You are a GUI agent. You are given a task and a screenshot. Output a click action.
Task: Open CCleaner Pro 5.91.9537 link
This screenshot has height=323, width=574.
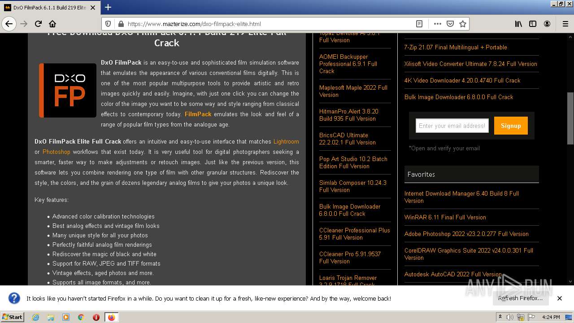point(350,258)
